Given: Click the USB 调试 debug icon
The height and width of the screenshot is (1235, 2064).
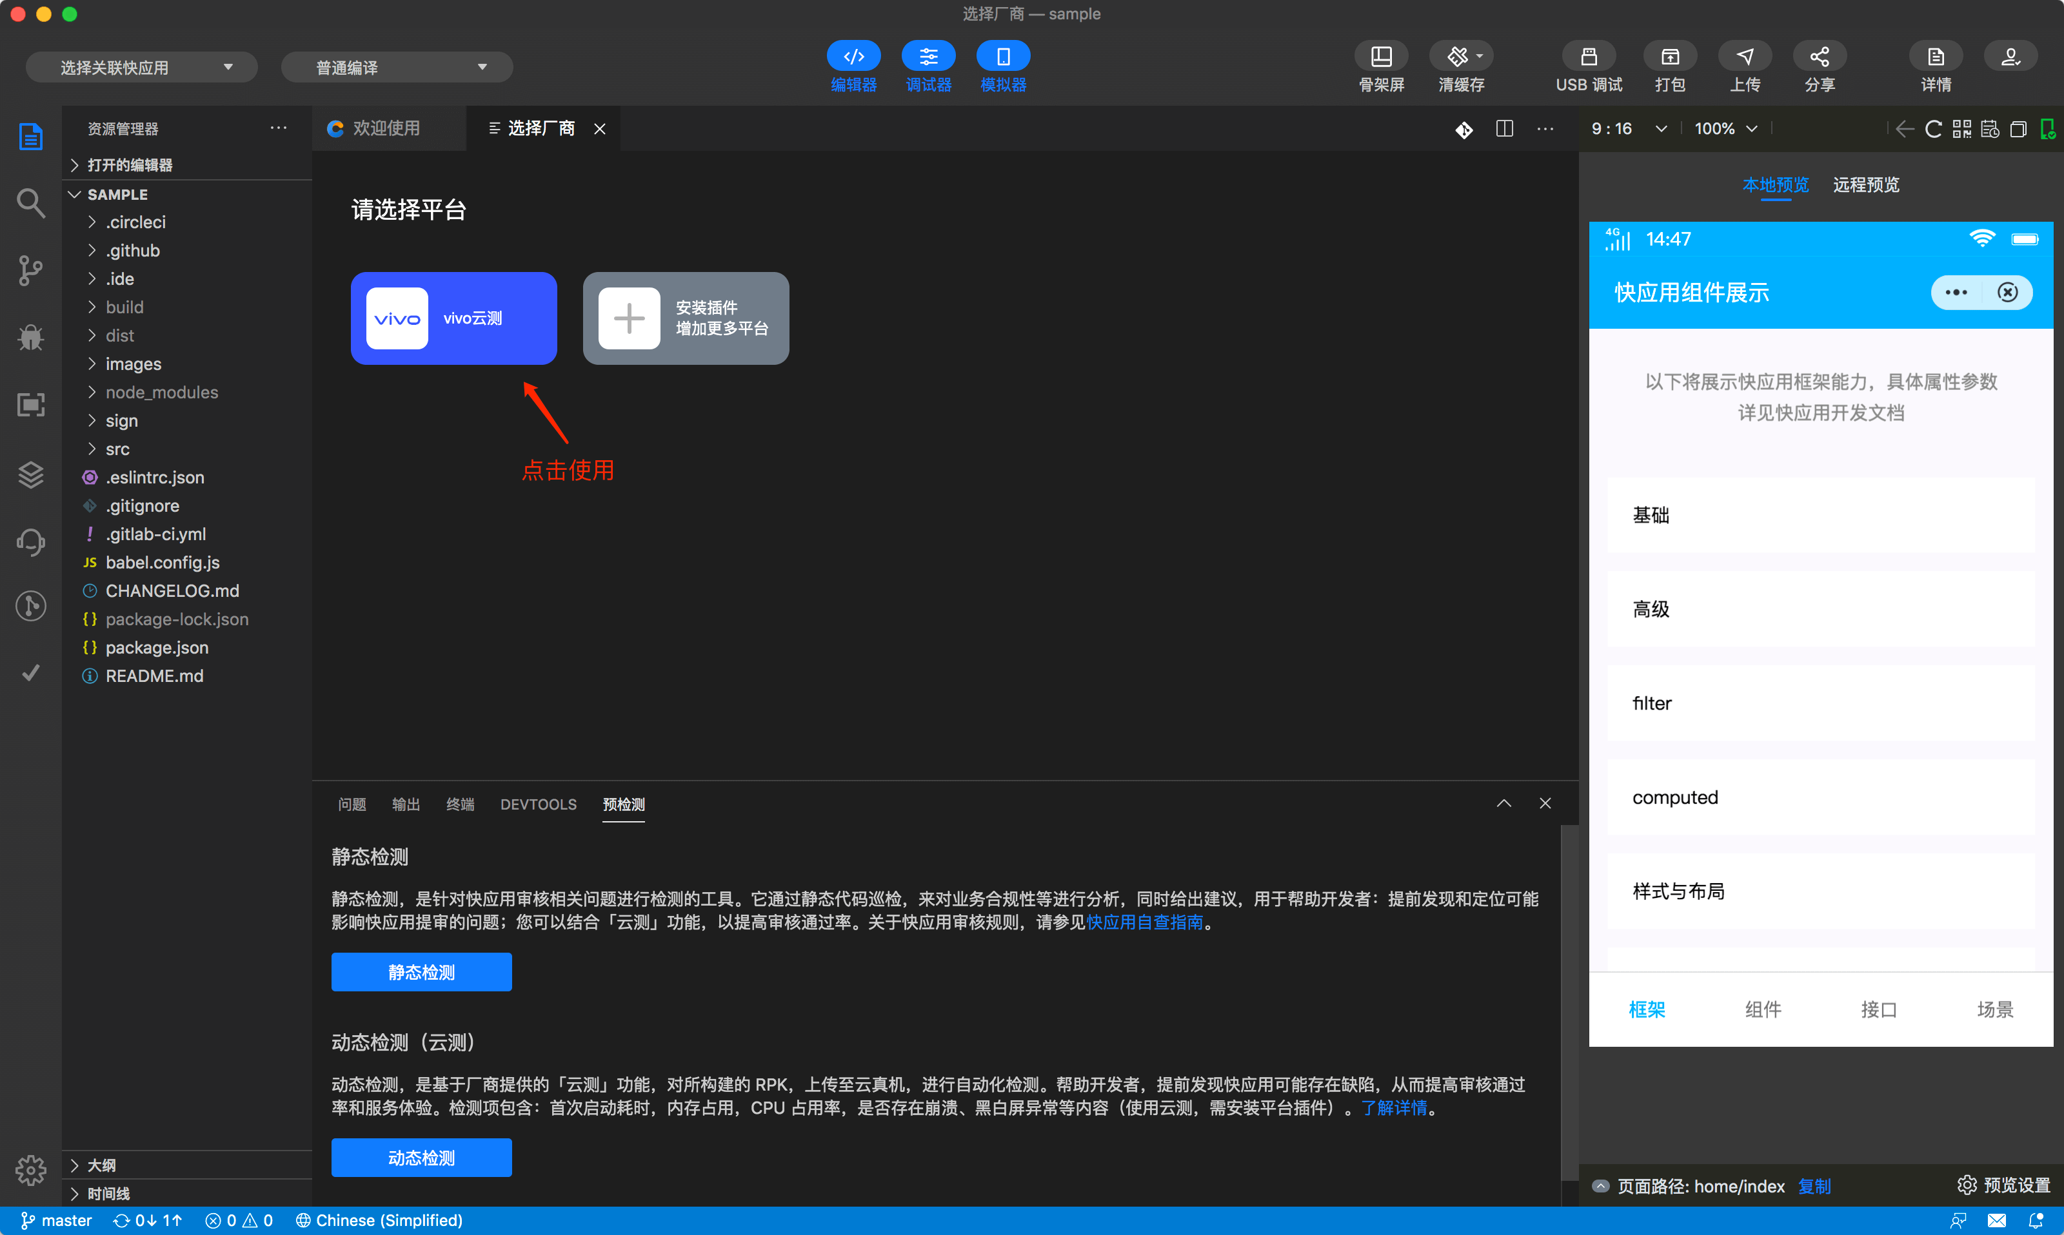Looking at the screenshot, I should [x=1588, y=57].
